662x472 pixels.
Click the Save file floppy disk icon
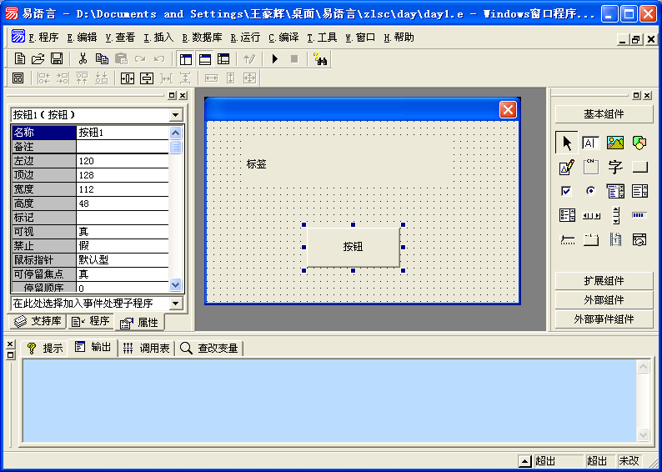coord(57,58)
